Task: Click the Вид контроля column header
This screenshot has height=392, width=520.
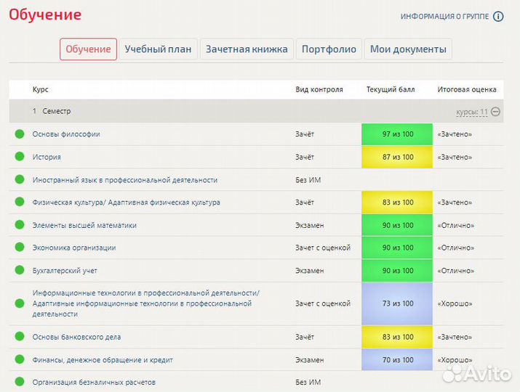Action: pyautogui.click(x=319, y=89)
